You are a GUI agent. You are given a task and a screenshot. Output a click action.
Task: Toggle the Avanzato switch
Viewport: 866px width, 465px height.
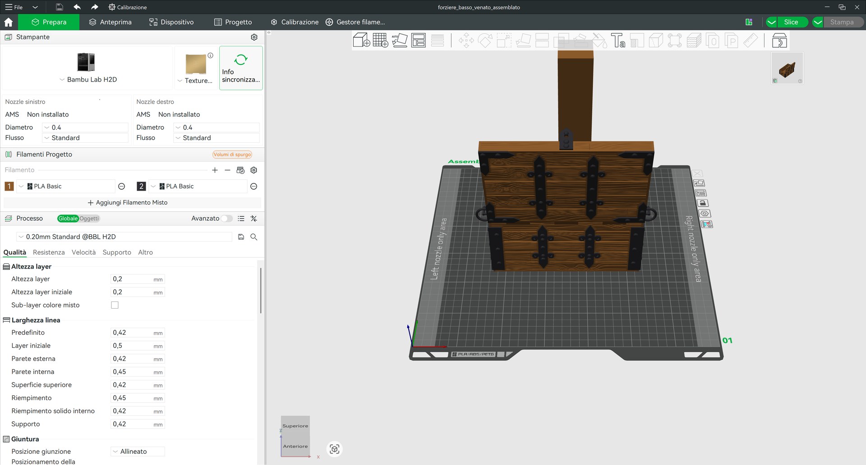tap(226, 219)
